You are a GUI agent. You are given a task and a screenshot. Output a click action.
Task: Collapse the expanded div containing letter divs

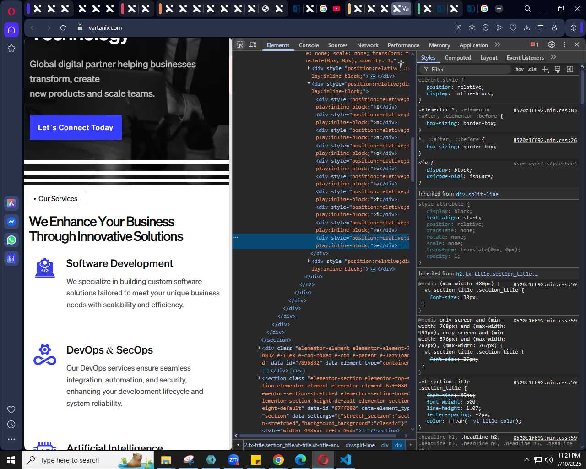click(x=309, y=84)
